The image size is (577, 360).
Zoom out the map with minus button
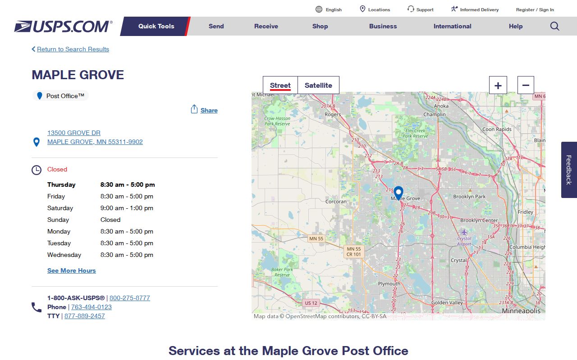[x=526, y=85]
